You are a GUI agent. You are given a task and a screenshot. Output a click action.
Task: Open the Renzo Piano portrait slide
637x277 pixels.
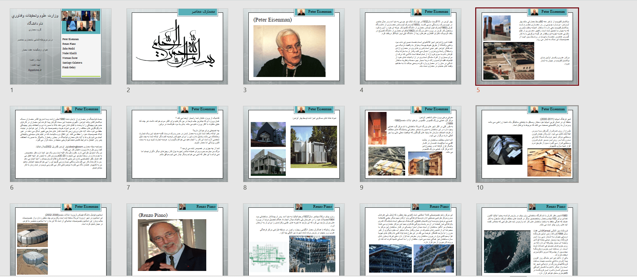pos(177,240)
